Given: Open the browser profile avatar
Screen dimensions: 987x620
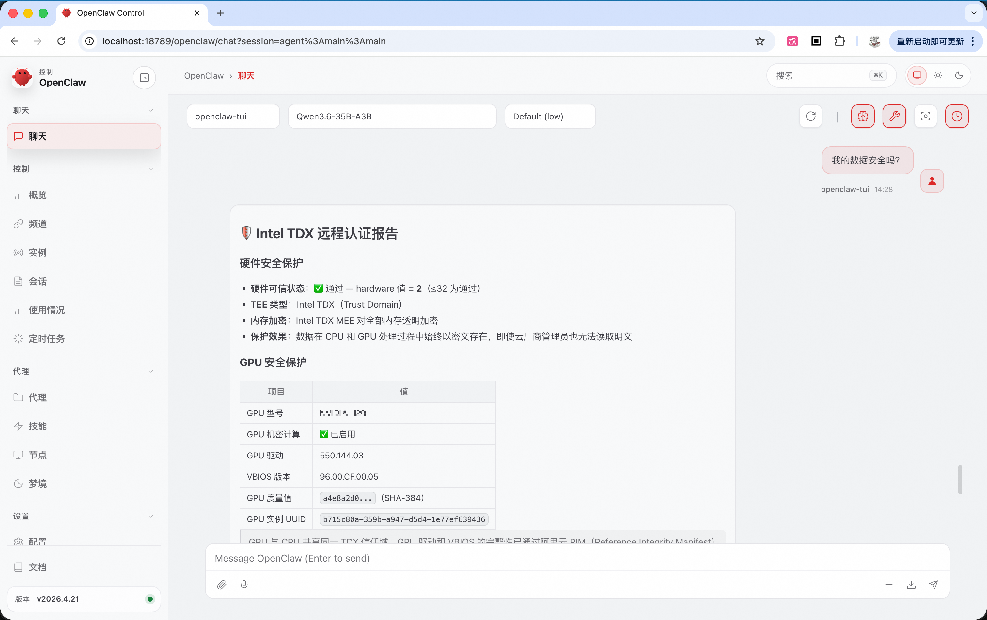Looking at the screenshot, I should 874,41.
